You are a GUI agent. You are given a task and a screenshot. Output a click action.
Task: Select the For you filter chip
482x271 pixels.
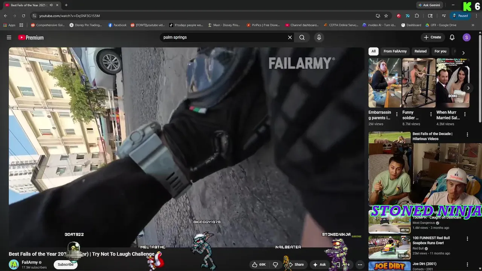[x=440, y=51]
